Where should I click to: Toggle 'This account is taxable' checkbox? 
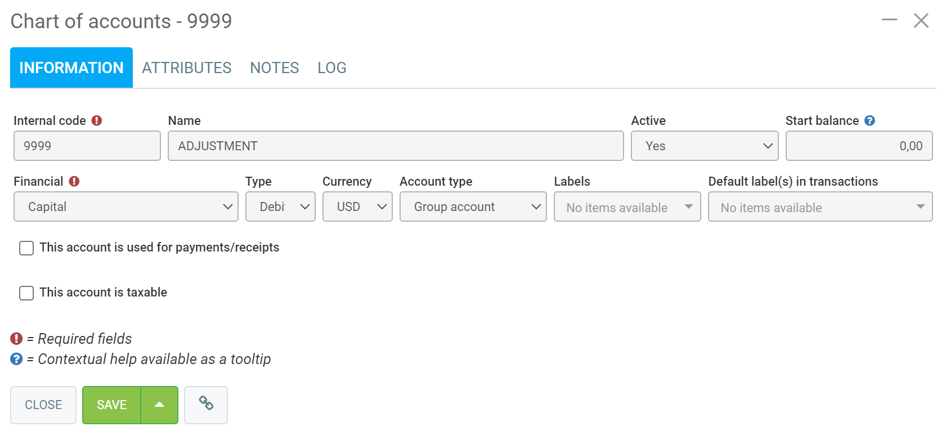click(x=26, y=293)
